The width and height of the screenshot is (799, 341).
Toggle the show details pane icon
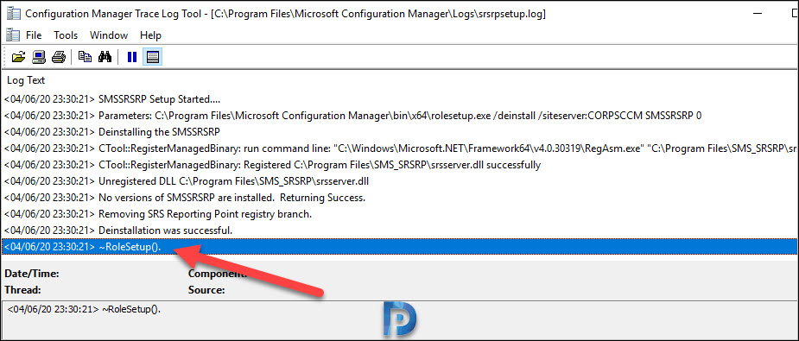coord(152,57)
